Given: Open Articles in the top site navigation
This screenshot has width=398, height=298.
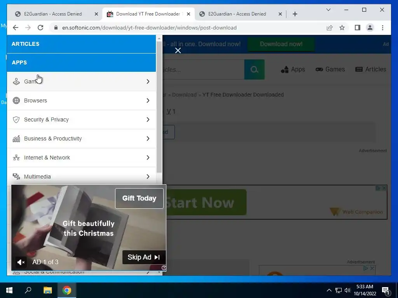Looking at the screenshot, I should pos(370,69).
